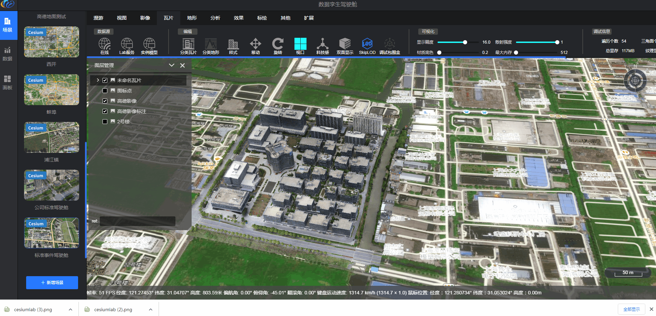This screenshot has width=656, height=316.
Task: Enable the 图标点 layer checkbox
Action: pos(105,91)
